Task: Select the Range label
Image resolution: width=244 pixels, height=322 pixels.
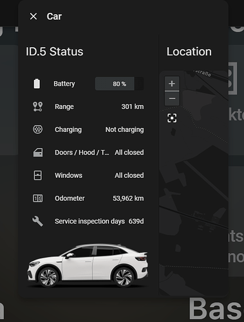Action: point(64,106)
